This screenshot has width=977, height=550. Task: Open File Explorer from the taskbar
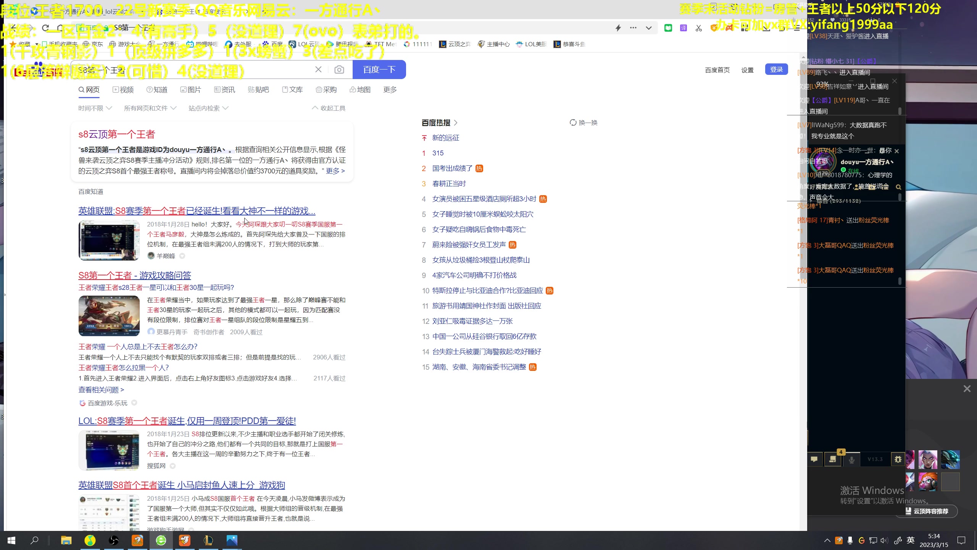point(66,540)
